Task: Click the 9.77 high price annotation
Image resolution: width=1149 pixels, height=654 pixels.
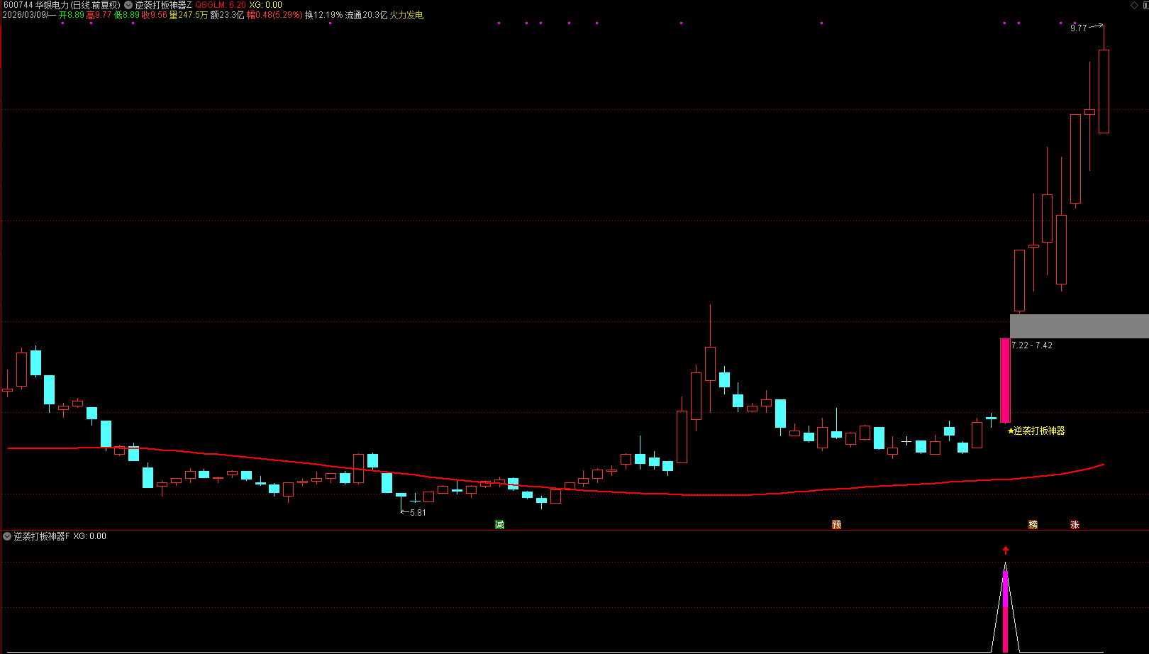Action: [1078, 28]
